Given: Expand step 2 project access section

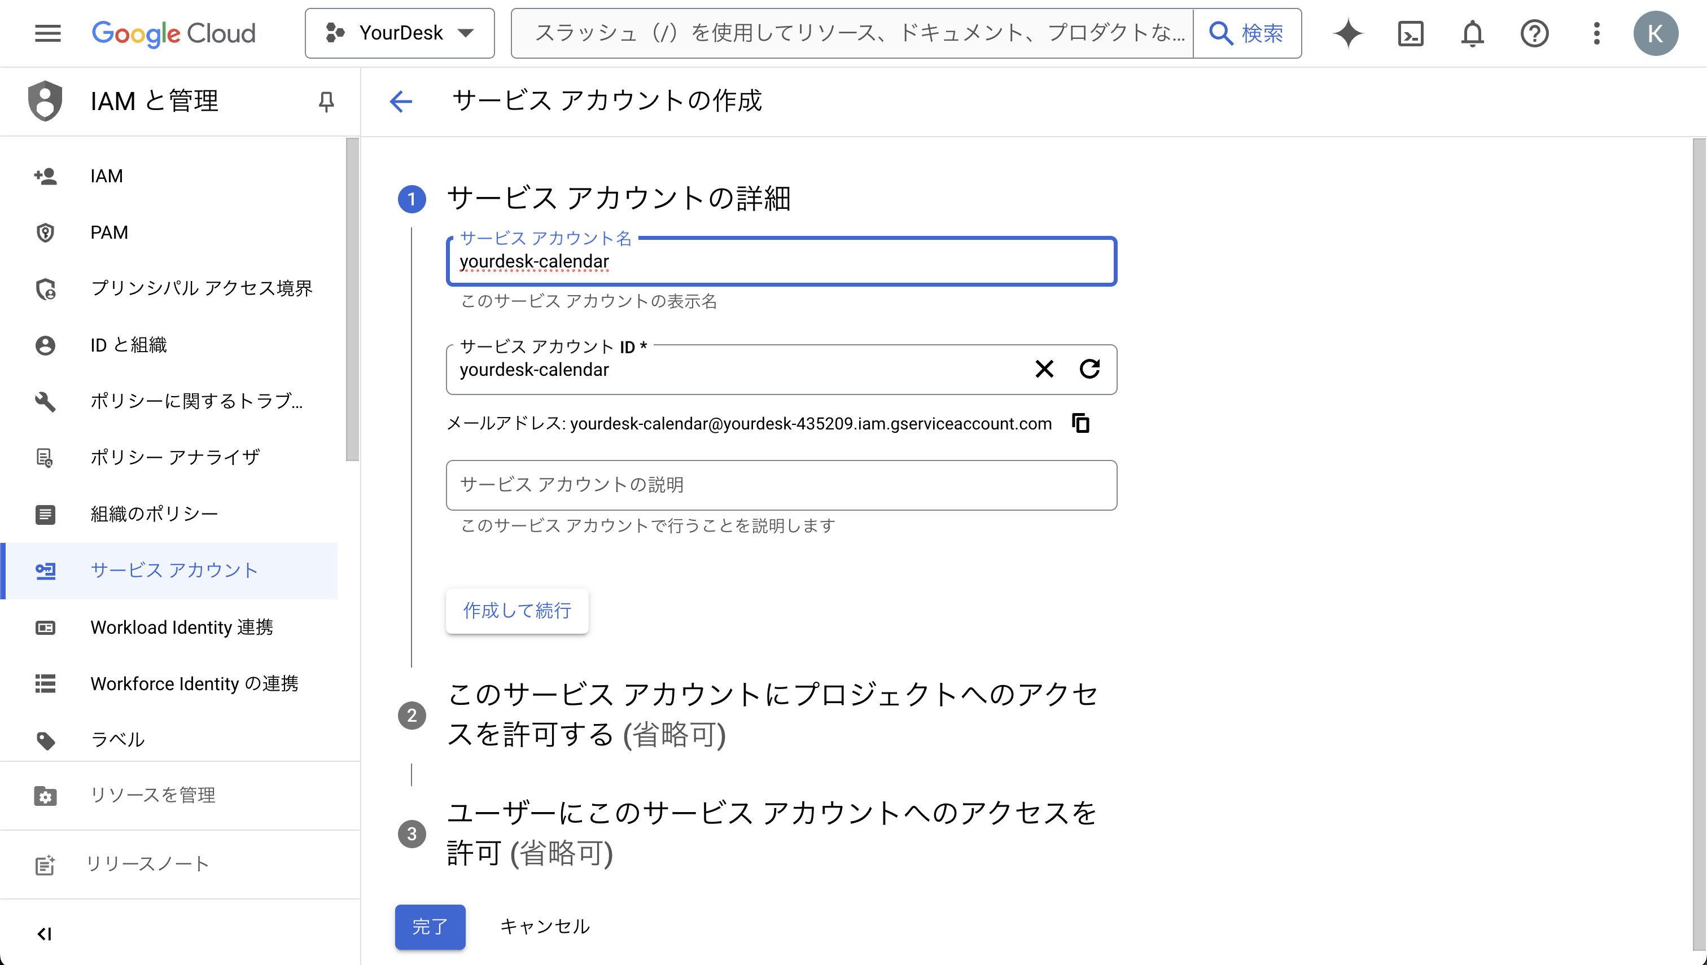Looking at the screenshot, I should point(772,715).
